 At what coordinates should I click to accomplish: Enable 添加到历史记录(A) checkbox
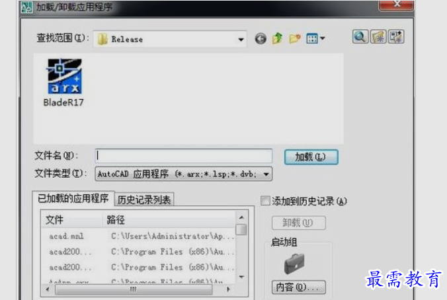(x=265, y=201)
